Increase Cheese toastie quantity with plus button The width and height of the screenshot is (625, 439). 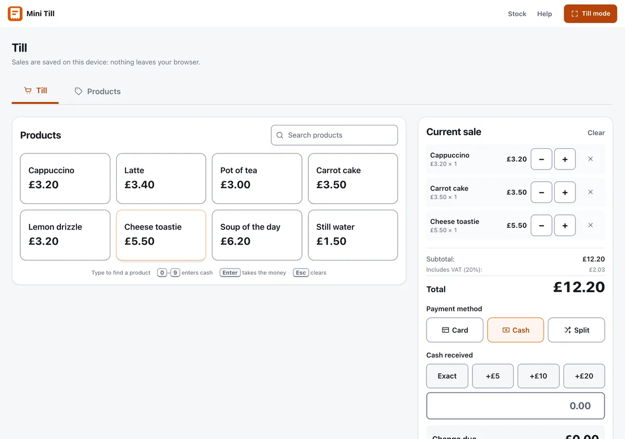coord(565,225)
